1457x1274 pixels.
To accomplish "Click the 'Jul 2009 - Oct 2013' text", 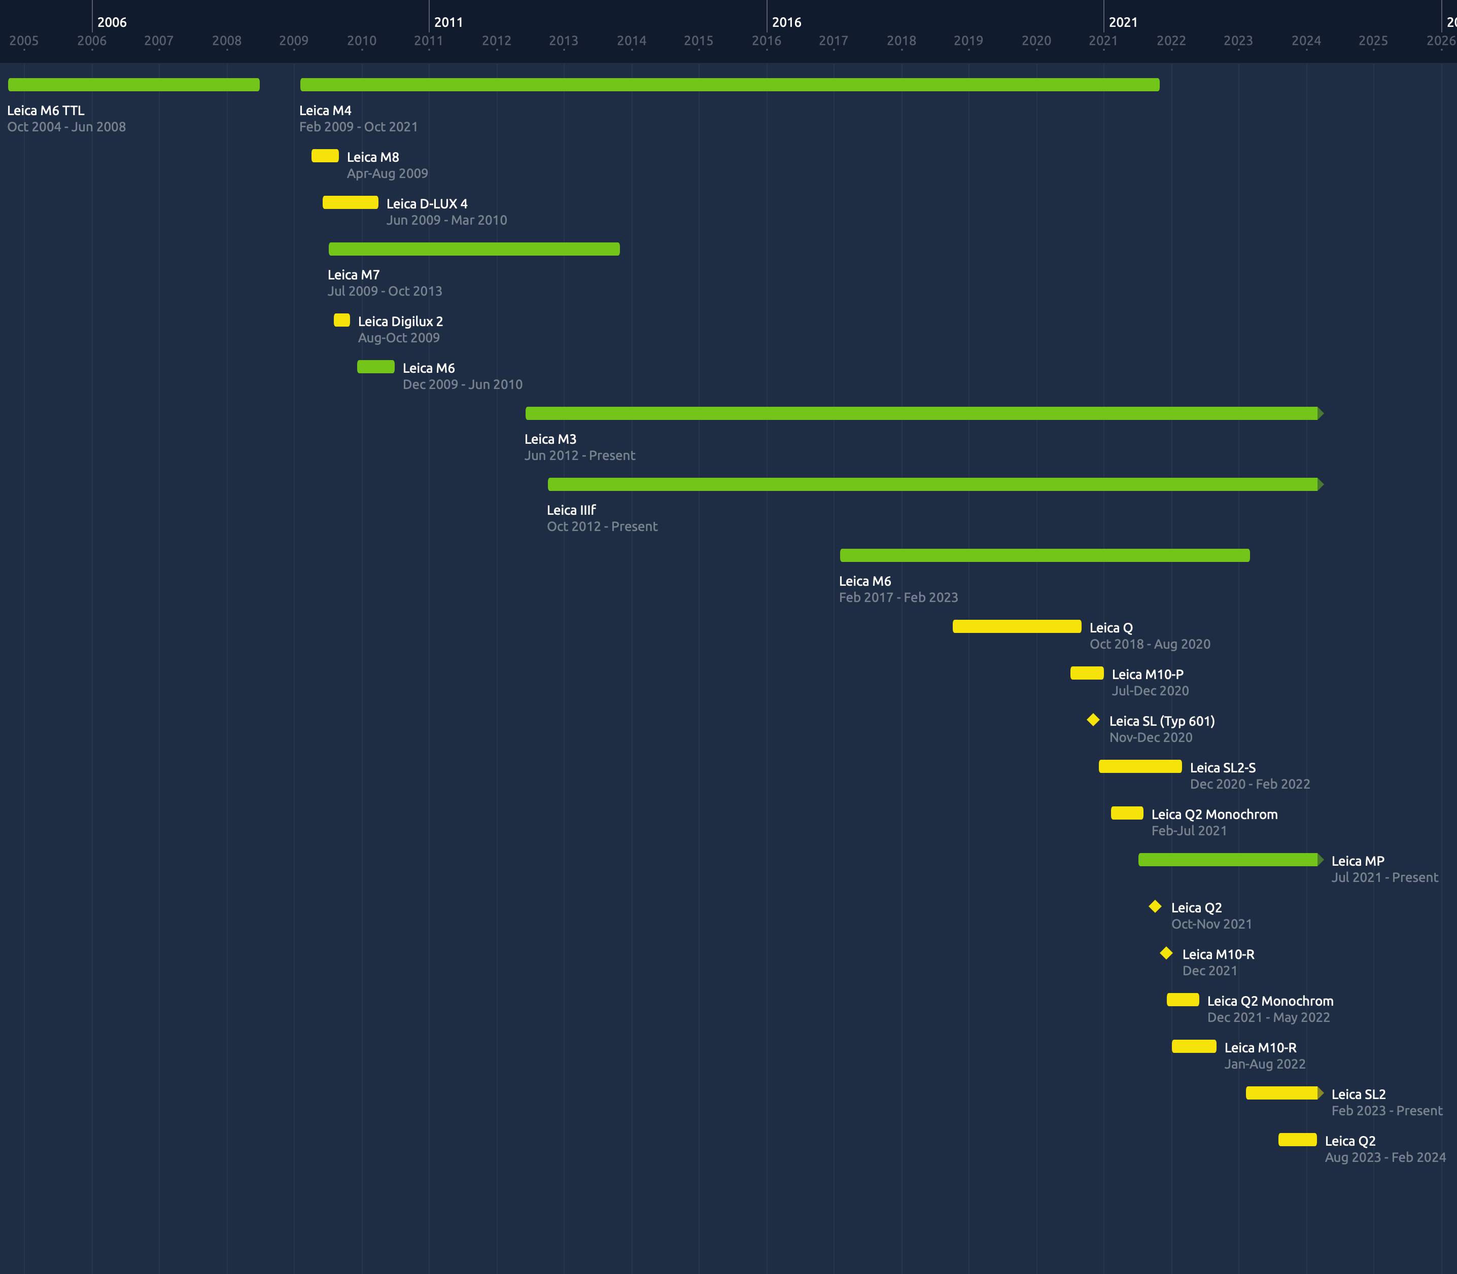I will click(385, 291).
